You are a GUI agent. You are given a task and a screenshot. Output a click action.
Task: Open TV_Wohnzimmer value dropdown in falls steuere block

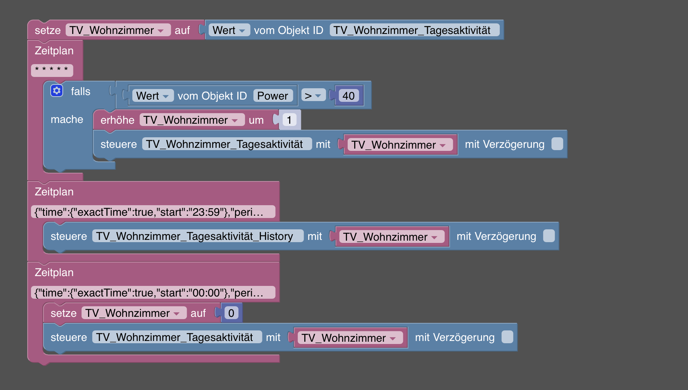click(400, 145)
